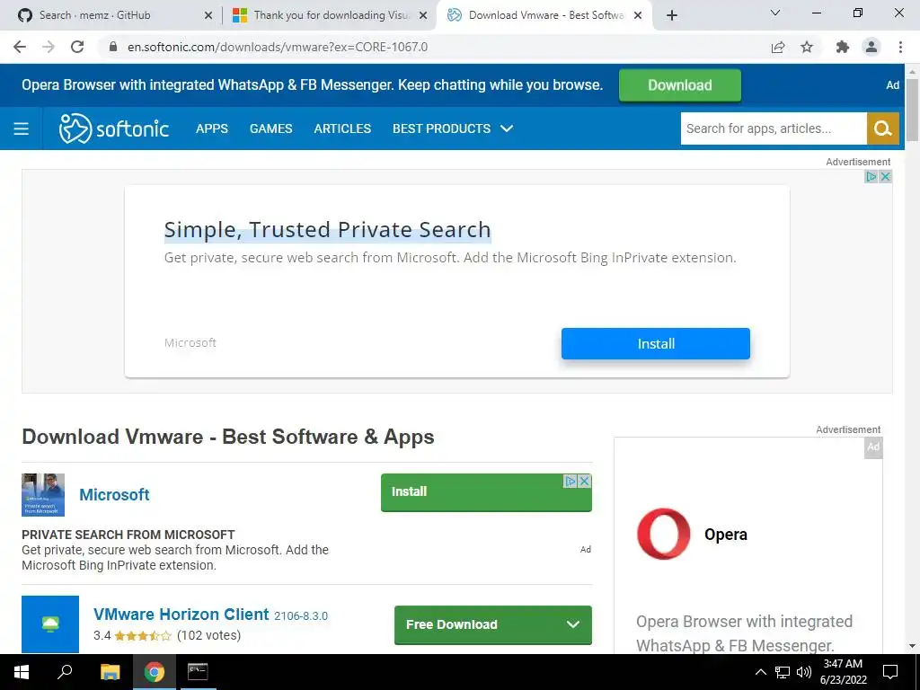Open the Chrome profile avatar

[x=871, y=47]
